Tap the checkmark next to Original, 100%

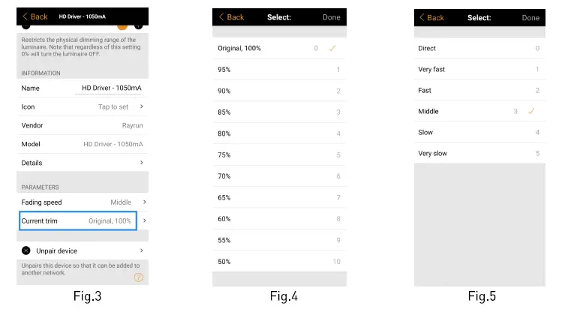click(332, 48)
